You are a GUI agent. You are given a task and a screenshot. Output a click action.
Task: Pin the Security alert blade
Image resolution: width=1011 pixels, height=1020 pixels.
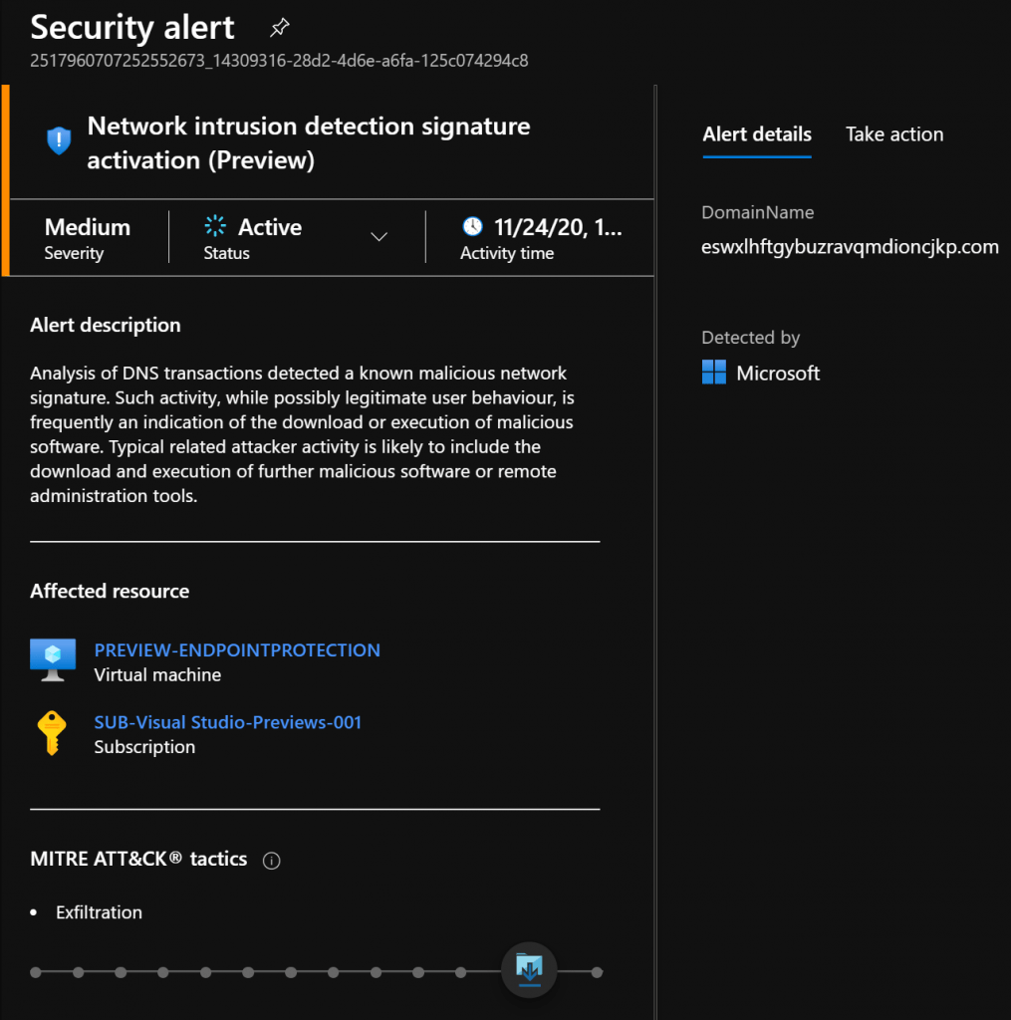(280, 27)
